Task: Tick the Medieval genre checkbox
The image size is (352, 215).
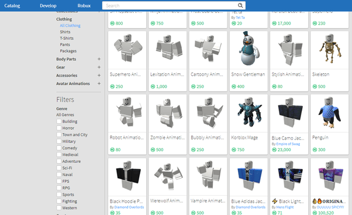Action: point(59,155)
